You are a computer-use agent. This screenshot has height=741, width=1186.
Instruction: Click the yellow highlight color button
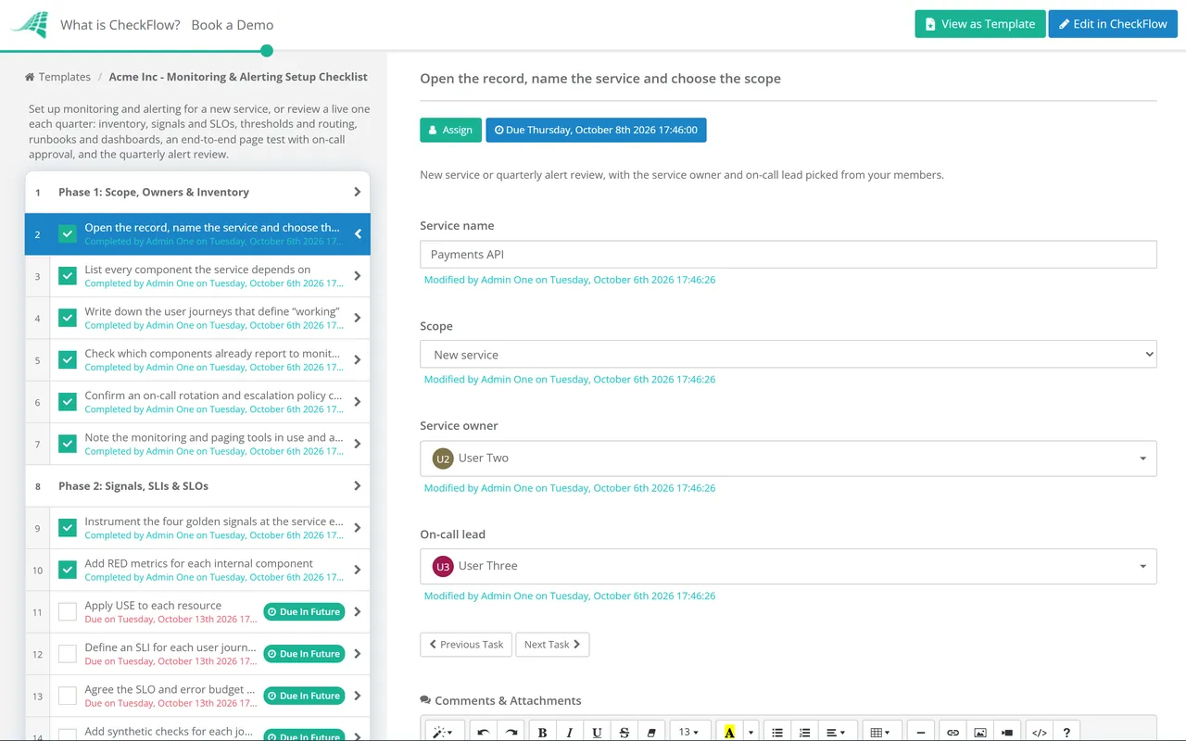pos(729,732)
